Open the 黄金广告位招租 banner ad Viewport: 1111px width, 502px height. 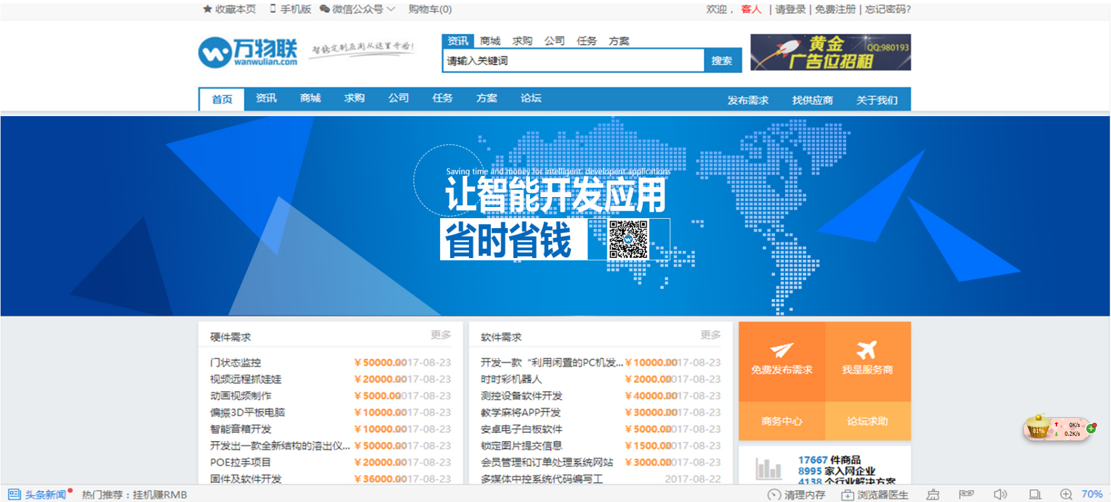pyautogui.click(x=830, y=52)
